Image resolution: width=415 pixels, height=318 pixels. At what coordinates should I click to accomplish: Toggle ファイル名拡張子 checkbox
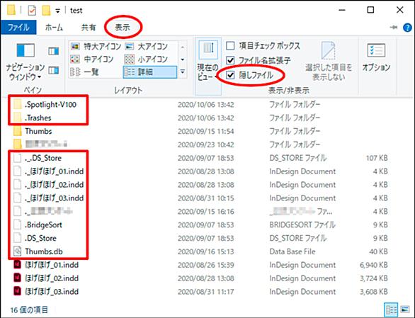point(230,61)
